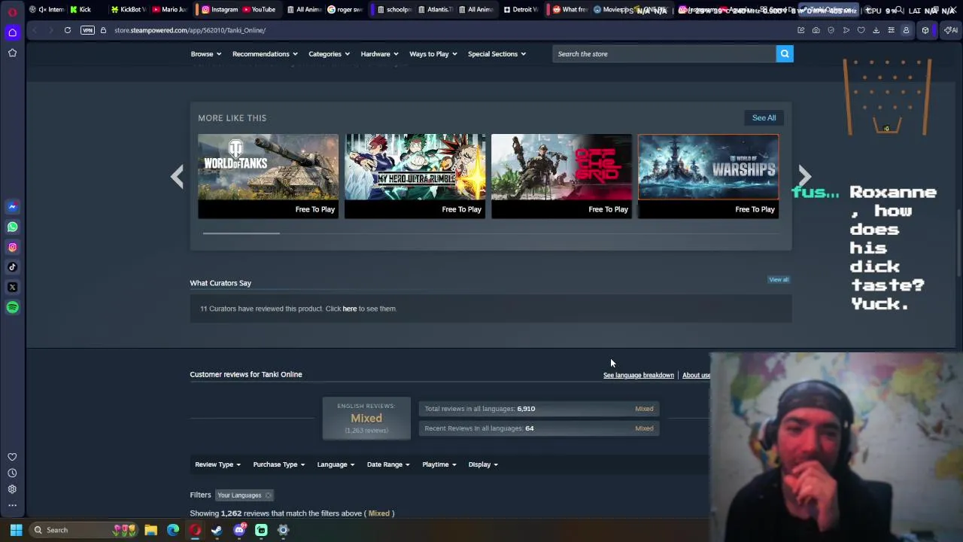Open TikTok from the Opera sidebar

tap(12, 266)
